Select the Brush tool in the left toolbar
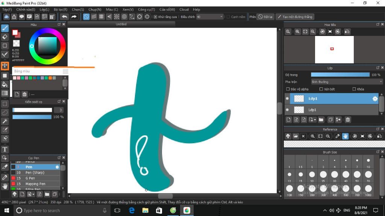The width and height of the screenshot is (385, 216). pyautogui.click(x=5, y=28)
